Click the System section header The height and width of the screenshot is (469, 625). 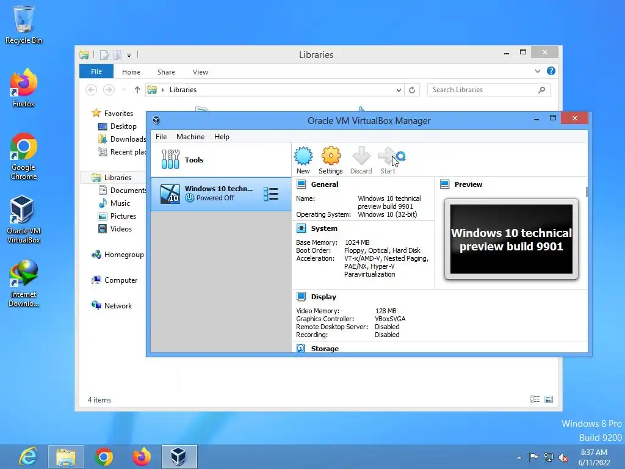[324, 228]
